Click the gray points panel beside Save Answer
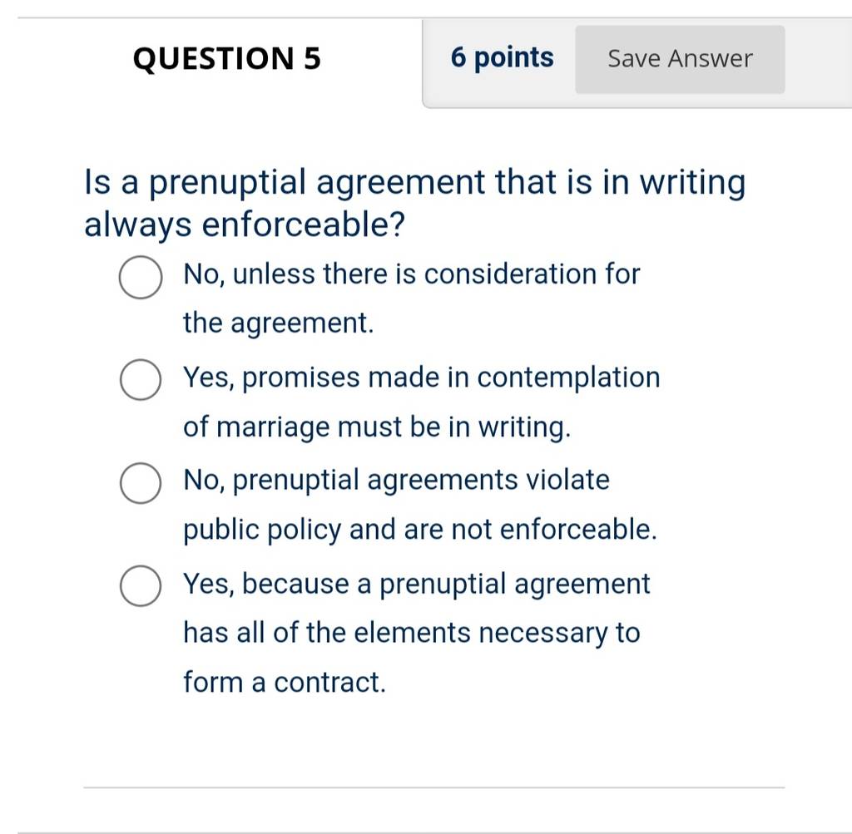This screenshot has height=834, width=852. click(637, 64)
